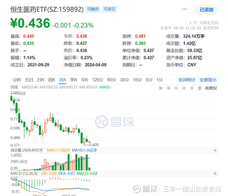Click the MA30:0.61 moving average label
This screenshot has width=228, height=196.
[88, 87]
